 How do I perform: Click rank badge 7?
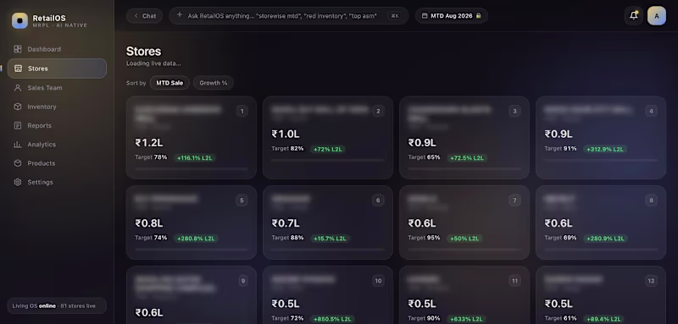514,200
